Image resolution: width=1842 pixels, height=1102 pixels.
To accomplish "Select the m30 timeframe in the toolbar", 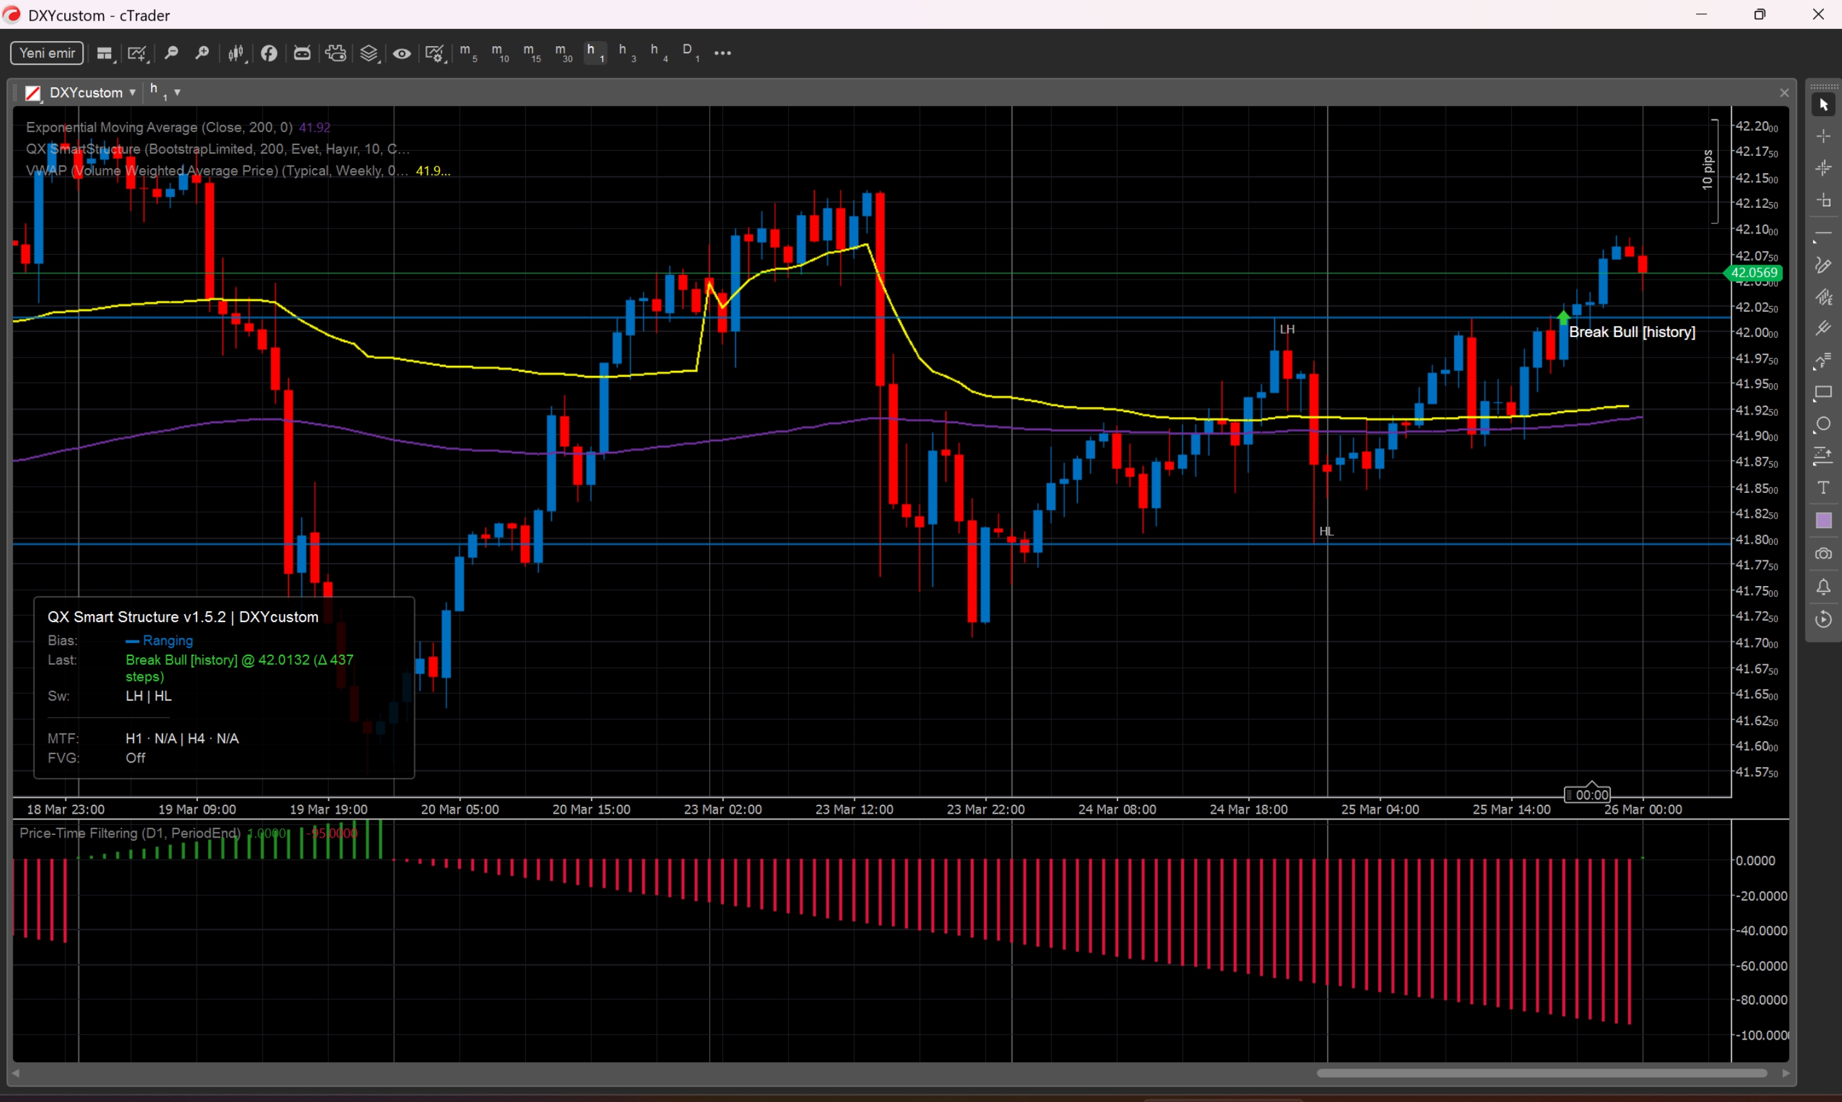I will (564, 53).
